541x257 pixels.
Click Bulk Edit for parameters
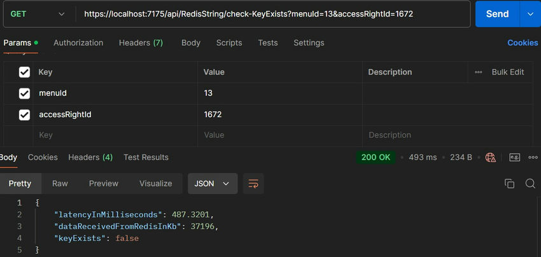point(508,72)
